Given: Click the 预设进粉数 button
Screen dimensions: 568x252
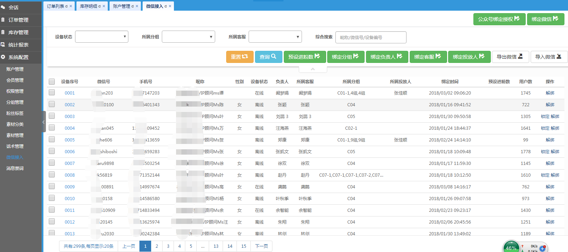Looking at the screenshot, I should pyautogui.click(x=305, y=57).
